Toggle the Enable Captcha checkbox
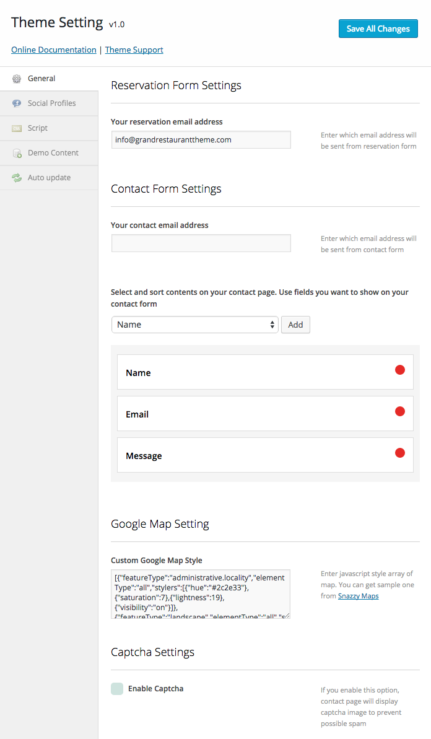Viewport: 431px width, 739px height. tap(117, 689)
